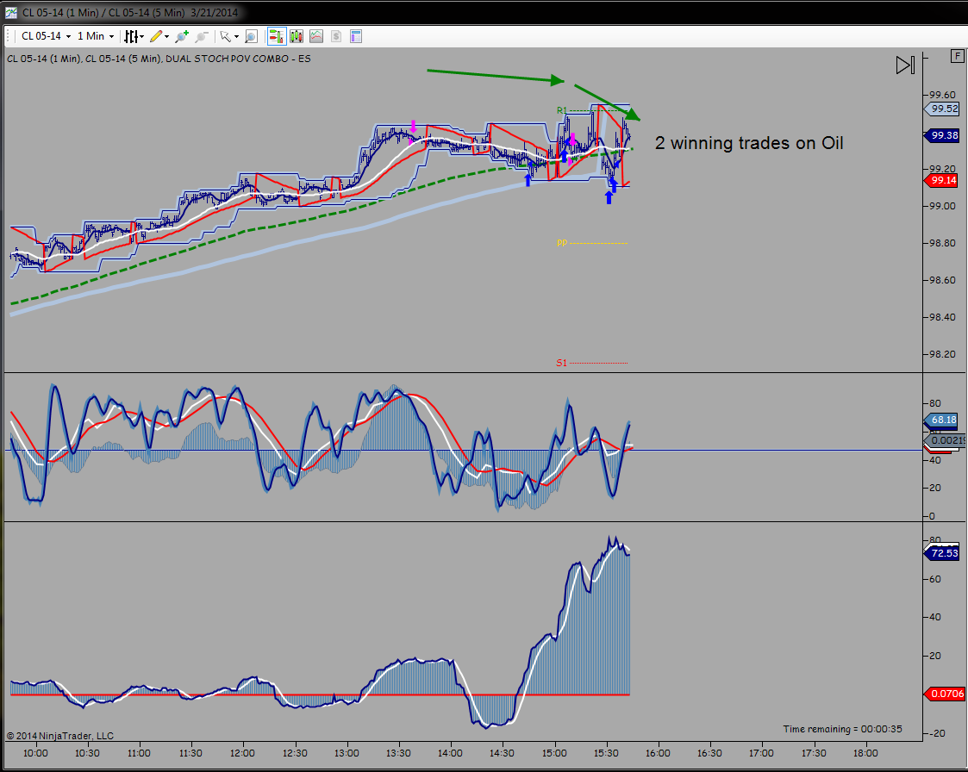Viewport: 968px width, 772px height.
Task: Click the R1 pivot level label
Action: pos(561,110)
